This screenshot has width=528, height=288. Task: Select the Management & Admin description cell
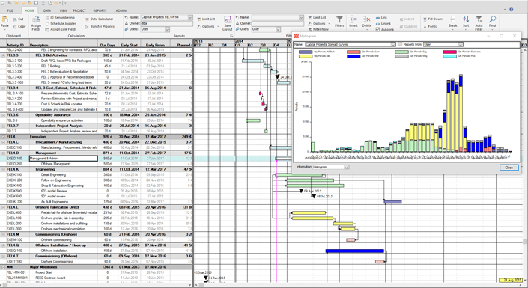pos(64,159)
